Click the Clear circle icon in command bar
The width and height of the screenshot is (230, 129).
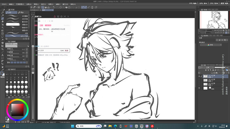click(61, 7)
